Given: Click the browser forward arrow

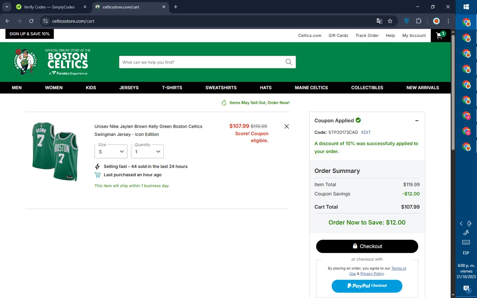Looking at the screenshot, I should click(19, 21).
